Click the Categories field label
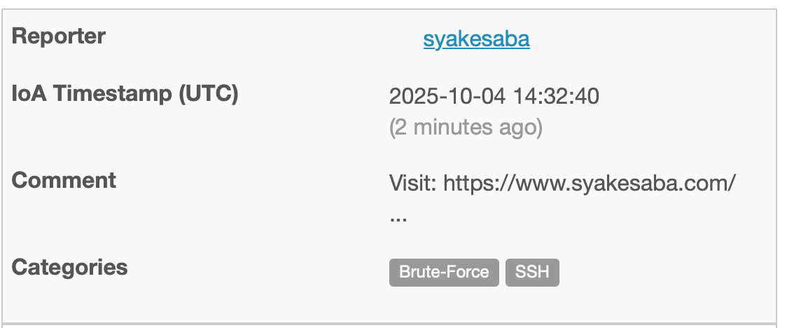Image resolution: width=787 pixels, height=328 pixels. (x=70, y=267)
